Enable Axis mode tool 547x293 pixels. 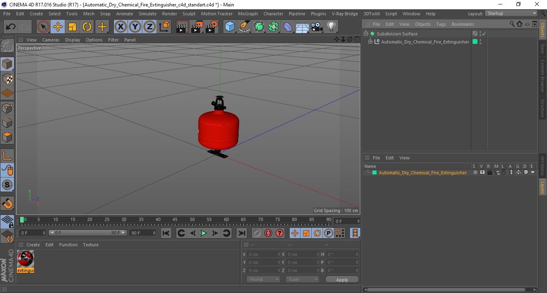click(x=7, y=156)
